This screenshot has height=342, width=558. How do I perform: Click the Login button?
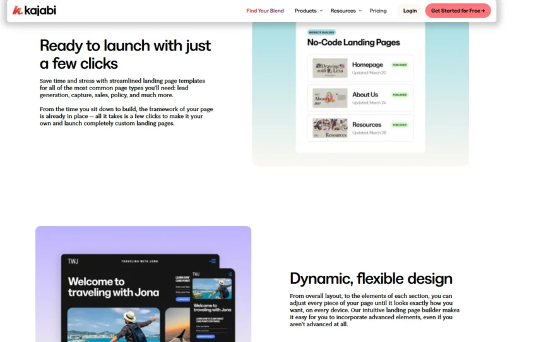coord(410,11)
